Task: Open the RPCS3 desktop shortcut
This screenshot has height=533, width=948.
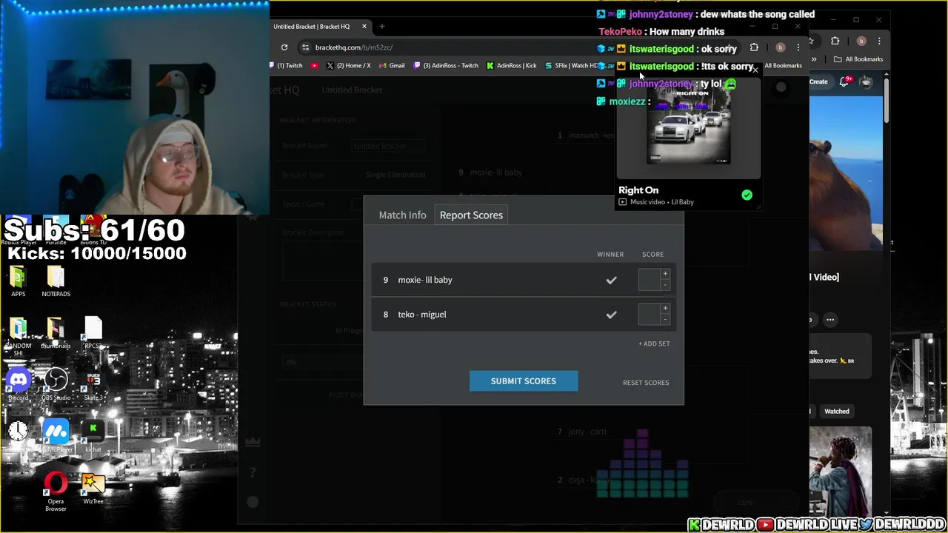Action: (93, 332)
